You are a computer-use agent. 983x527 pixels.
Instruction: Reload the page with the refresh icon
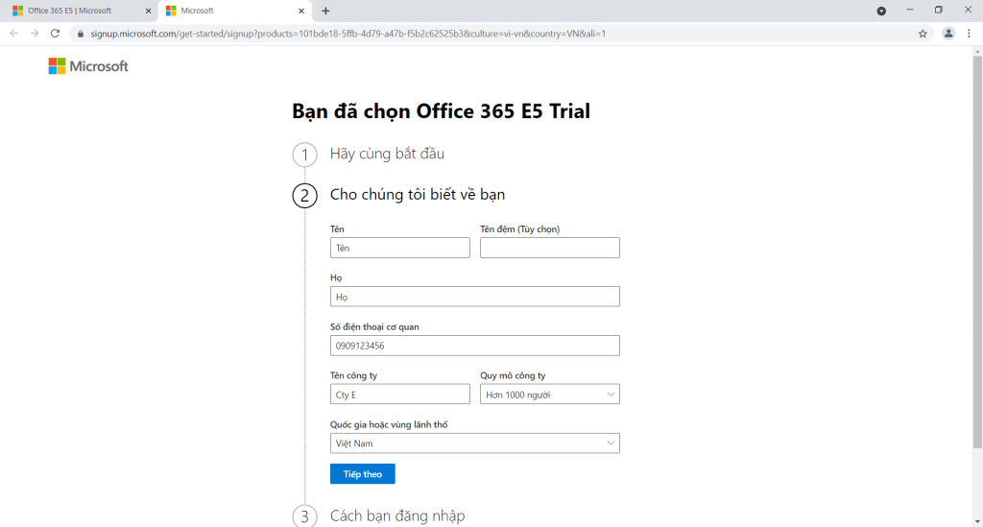pos(55,34)
